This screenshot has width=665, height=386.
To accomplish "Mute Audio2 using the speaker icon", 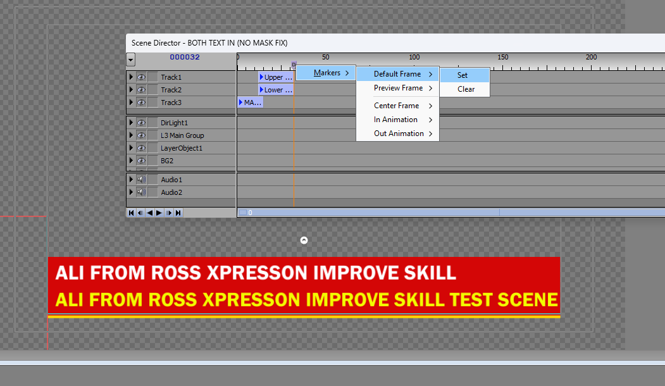I will point(141,192).
